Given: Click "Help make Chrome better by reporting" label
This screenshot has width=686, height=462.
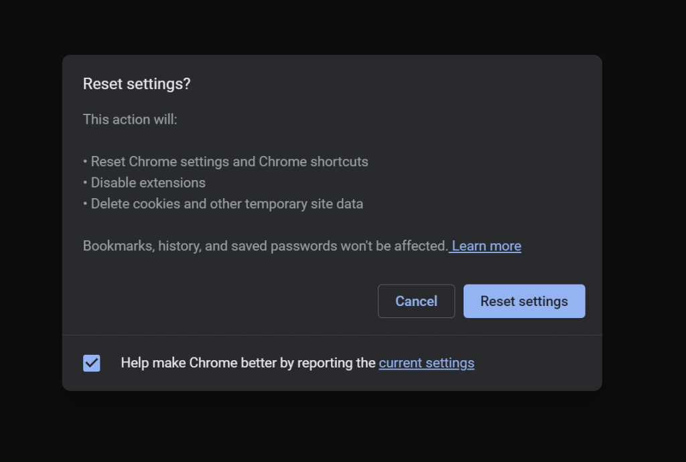Looking at the screenshot, I should (x=248, y=363).
